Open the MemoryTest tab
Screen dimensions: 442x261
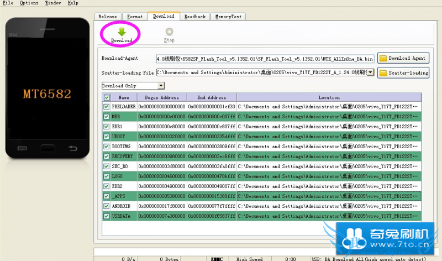(x=228, y=17)
